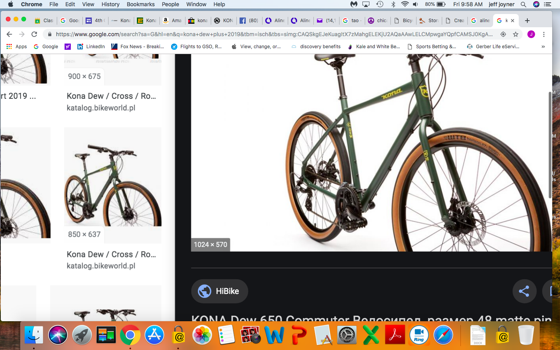
Task: Open Photos app in the Dock
Action: [x=202, y=335]
